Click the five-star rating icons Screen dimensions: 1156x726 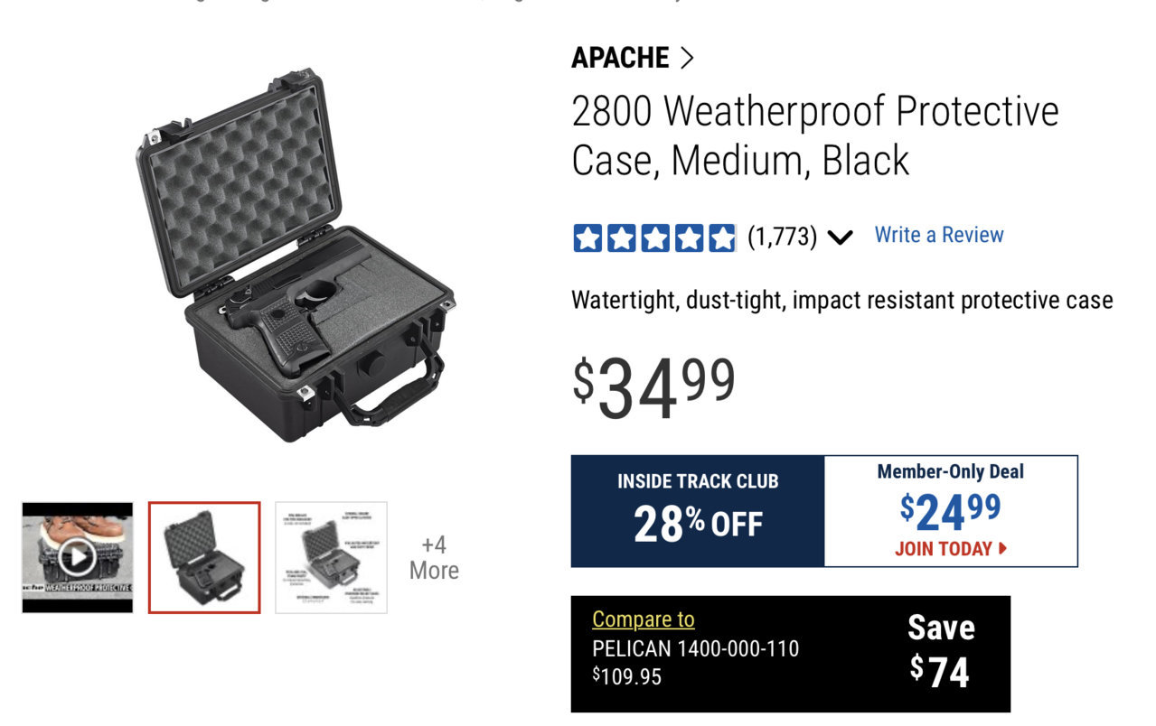pyautogui.click(x=654, y=237)
